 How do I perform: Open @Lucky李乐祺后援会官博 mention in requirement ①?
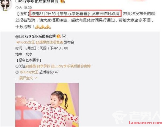pyautogui.click(x=71, y=66)
